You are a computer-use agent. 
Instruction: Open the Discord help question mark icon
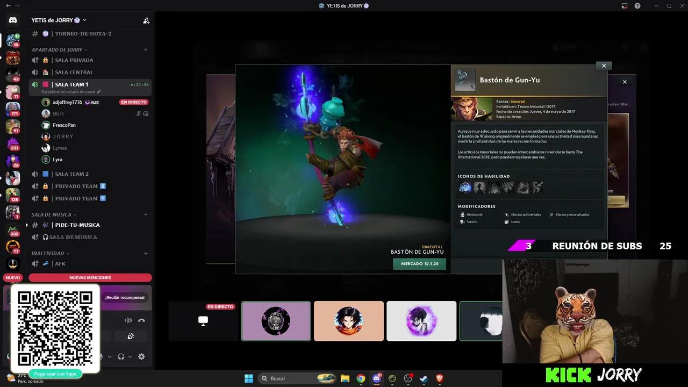637,6
